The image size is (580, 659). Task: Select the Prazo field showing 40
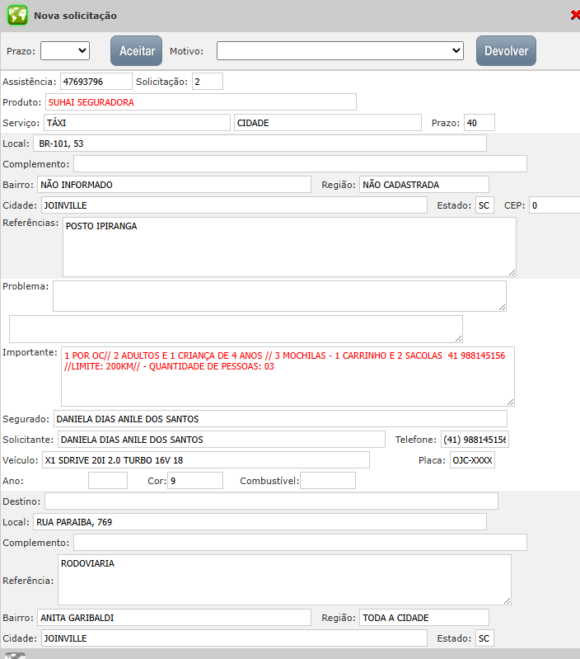(479, 123)
